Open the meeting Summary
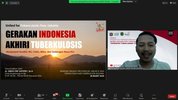 click(80, 96)
